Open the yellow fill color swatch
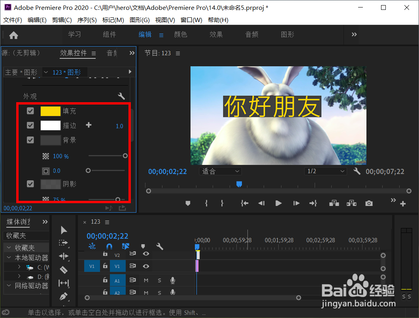Image resolution: width=419 pixels, height=318 pixels. pyautogui.click(x=51, y=111)
